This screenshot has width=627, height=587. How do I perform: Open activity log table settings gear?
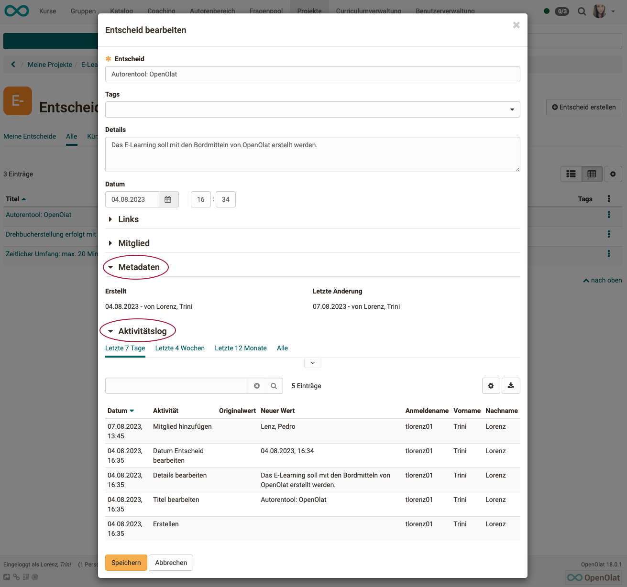tap(491, 386)
